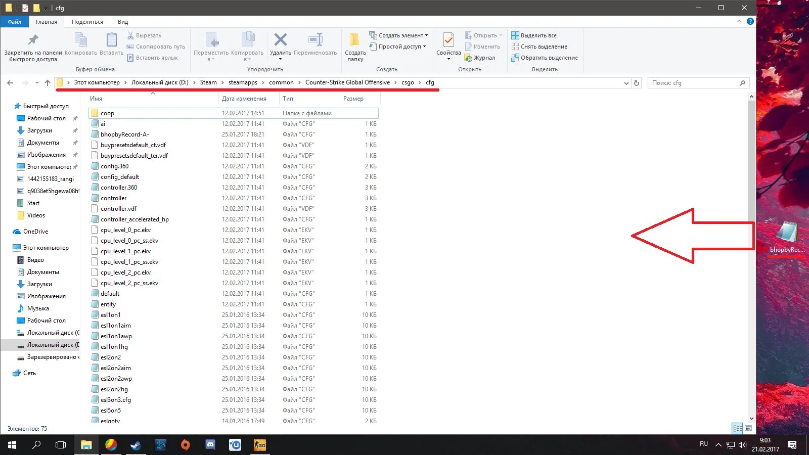Click the search field Поиск: cfg
Viewport: 809px width, 455px height.
pos(698,83)
